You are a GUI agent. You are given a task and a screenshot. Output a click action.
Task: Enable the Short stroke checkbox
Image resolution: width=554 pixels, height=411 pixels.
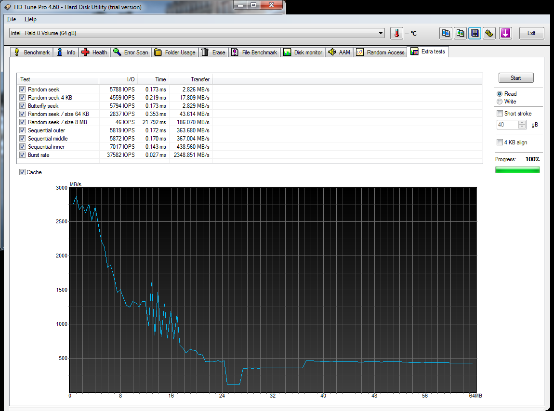[500, 113]
